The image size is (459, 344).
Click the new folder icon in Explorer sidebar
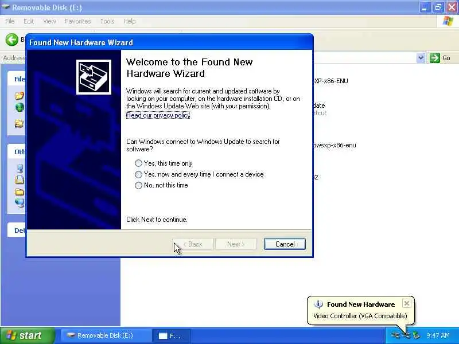click(x=20, y=96)
